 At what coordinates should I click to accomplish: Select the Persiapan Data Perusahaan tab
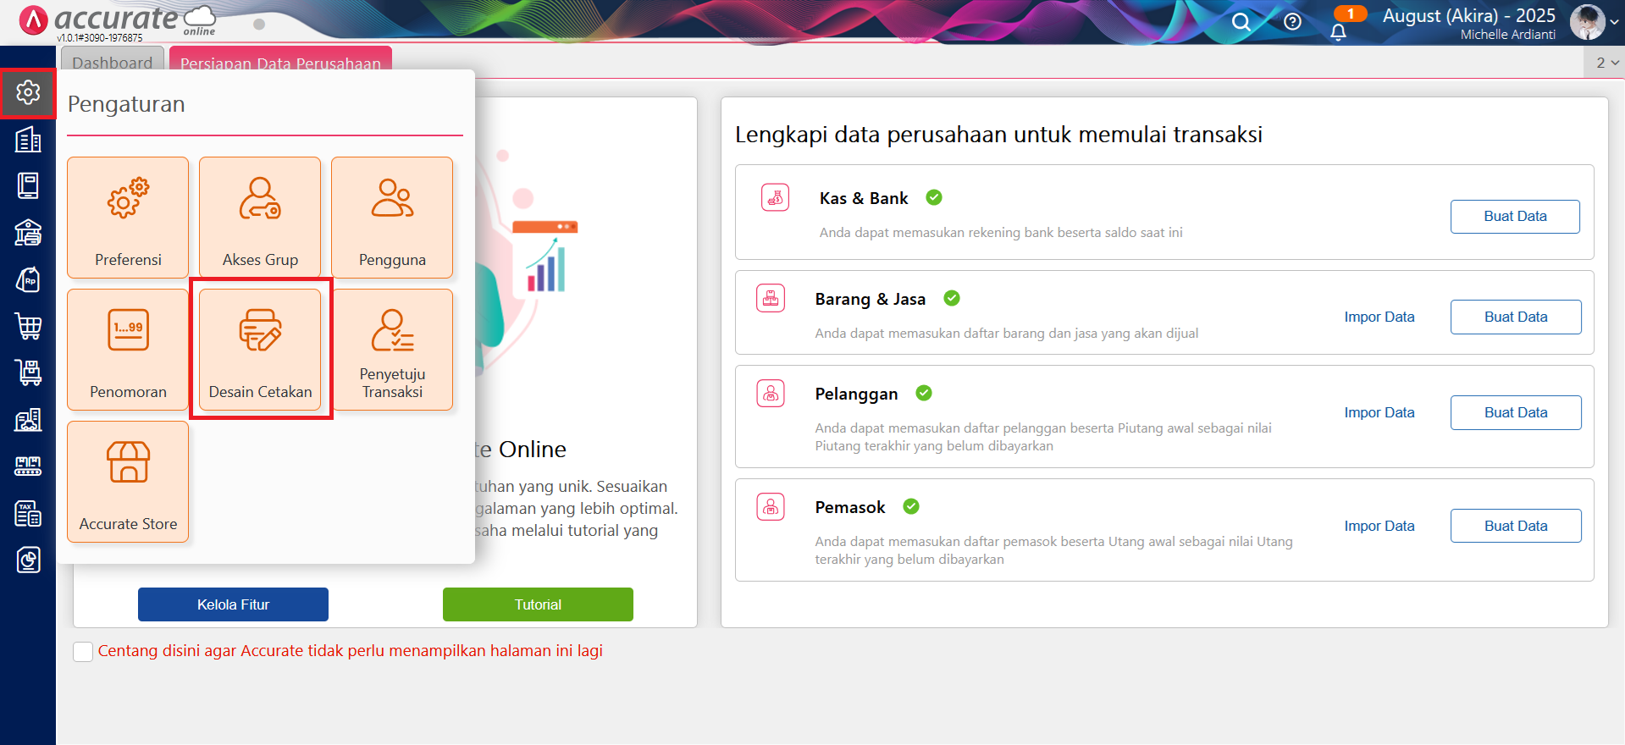click(x=280, y=62)
